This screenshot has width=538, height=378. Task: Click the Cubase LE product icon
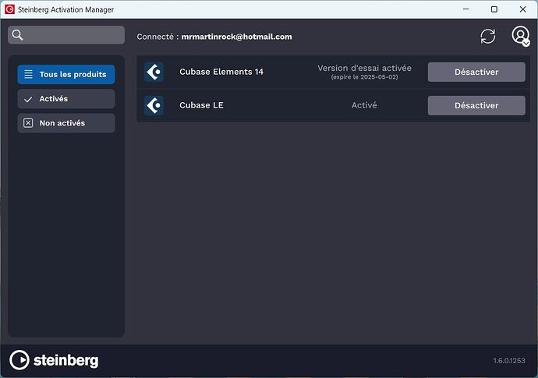point(154,105)
